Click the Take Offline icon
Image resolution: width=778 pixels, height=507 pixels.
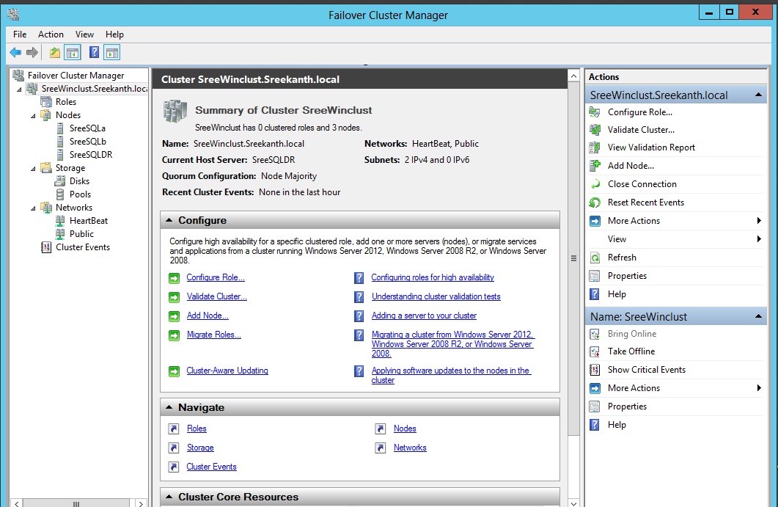(x=595, y=351)
